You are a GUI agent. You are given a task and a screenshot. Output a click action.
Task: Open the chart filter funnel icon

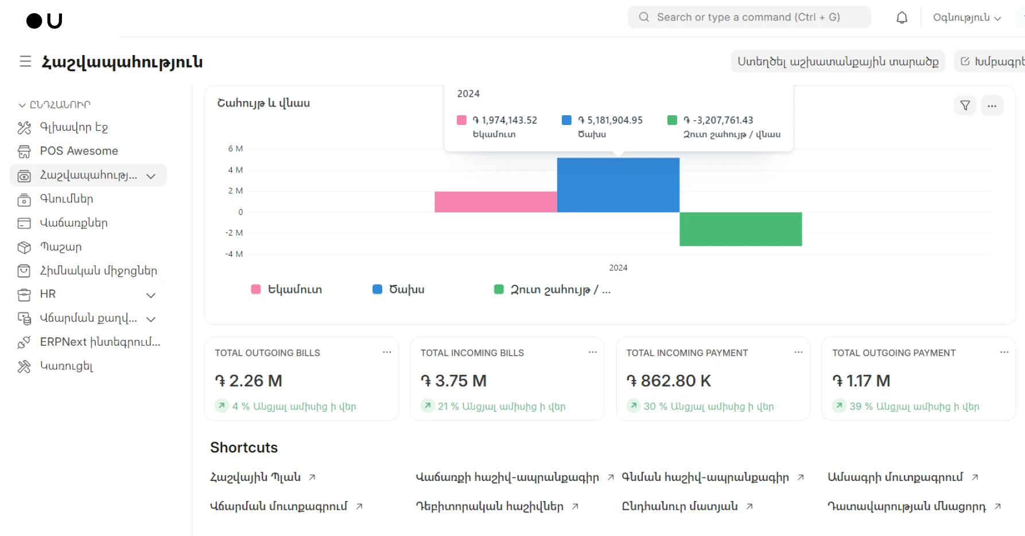pyautogui.click(x=965, y=105)
